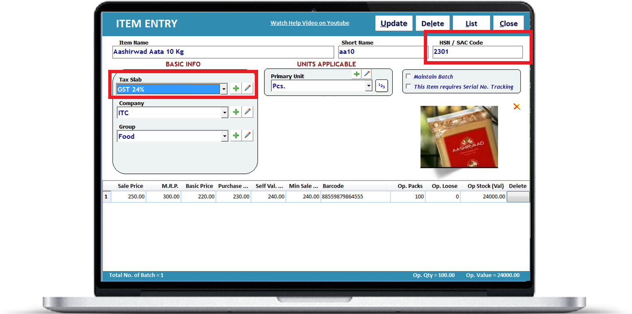Image resolution: width=632 pixels, height=314 pixels.
Task: Edit the Primary Unit with pencil icon
Action: 367,74
